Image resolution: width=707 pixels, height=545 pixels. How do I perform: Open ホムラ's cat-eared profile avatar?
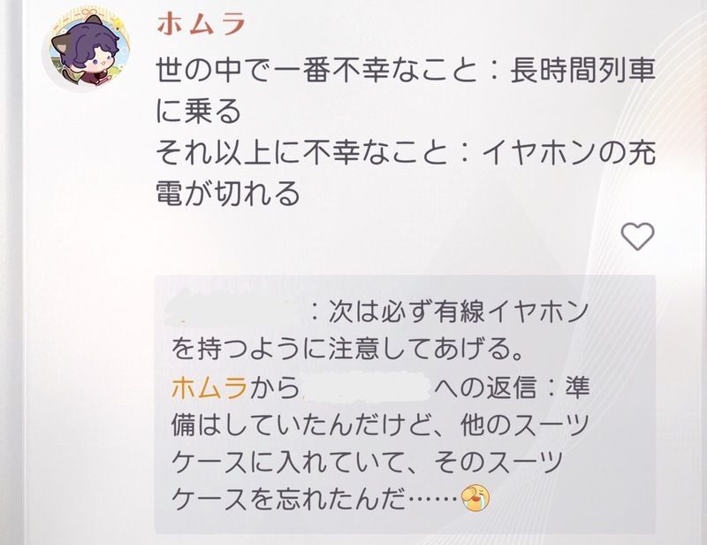click(x=90, y=49)
